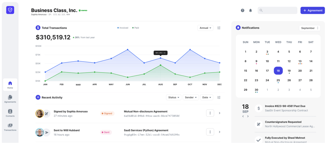Open chart filter settings sliders icon

[219, 28]
